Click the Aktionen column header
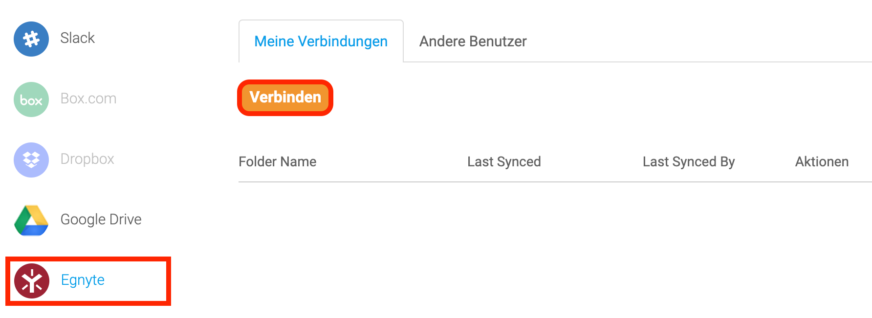The width and height of the screenshot is (872, 318). click(822, 162)
